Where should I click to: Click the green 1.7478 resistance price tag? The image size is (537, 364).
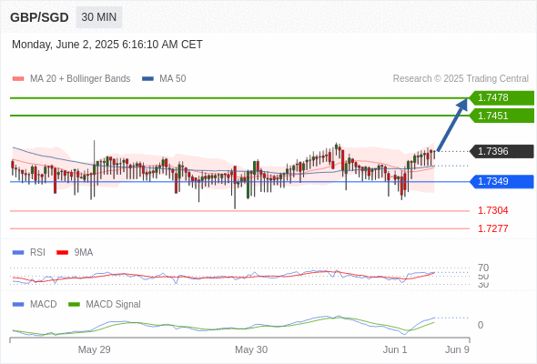click(x=502, y=98)
